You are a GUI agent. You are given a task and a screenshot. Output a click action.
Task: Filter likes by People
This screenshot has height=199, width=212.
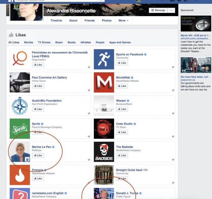pos(100,42)
